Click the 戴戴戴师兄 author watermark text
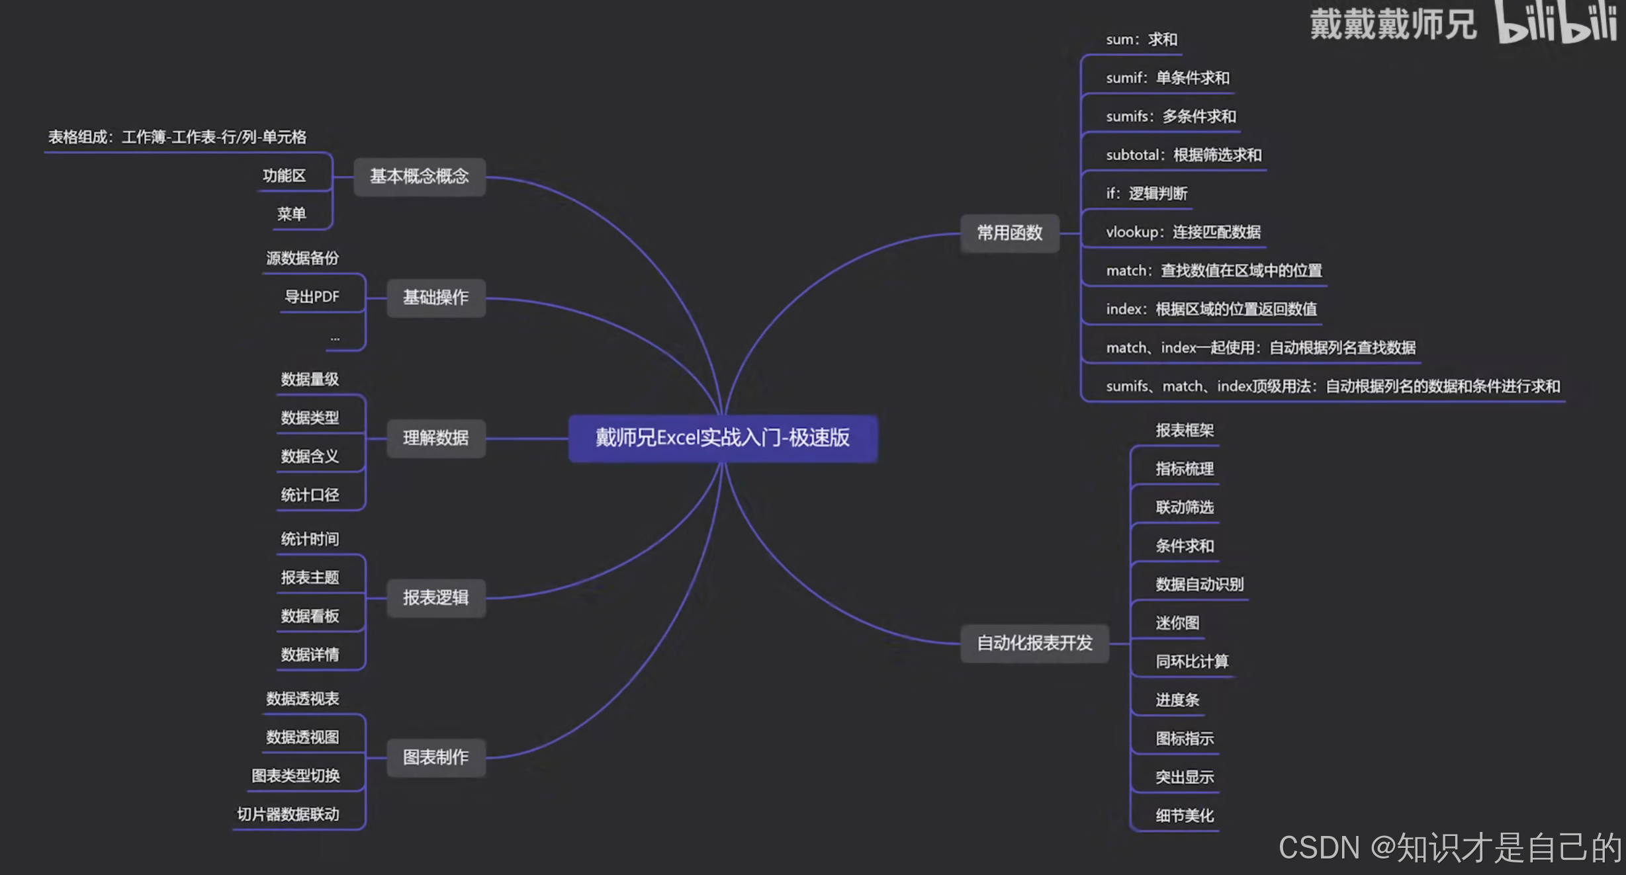The image size is (1626, 875). [x=1392, y=25]
